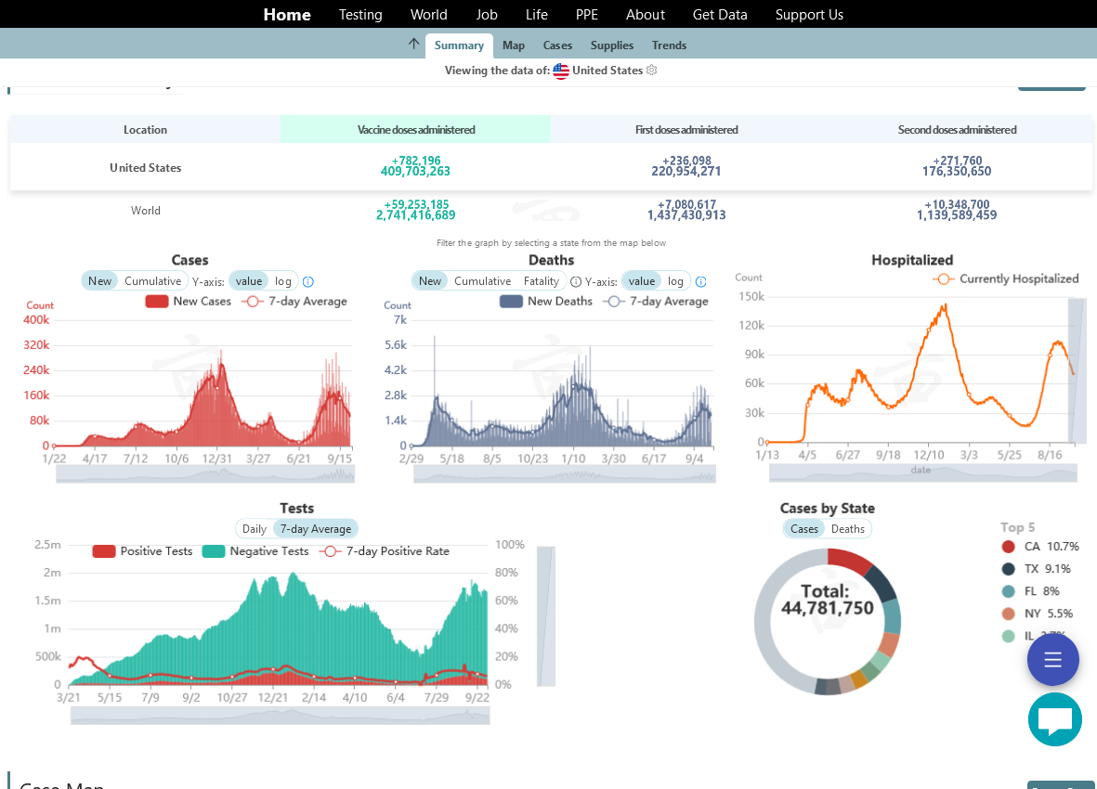Click the Hospitalized chart vertical zoom slider
This screenshot has height=789, width=1097.
point(1077,370)
